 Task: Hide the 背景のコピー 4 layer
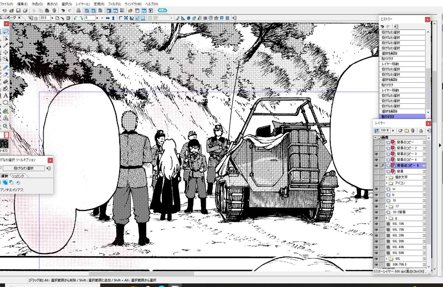point(377,160)
